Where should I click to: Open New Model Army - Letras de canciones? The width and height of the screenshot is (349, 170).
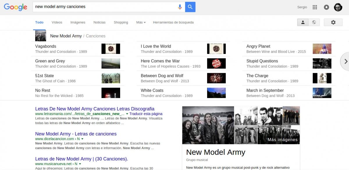(76, 134)
